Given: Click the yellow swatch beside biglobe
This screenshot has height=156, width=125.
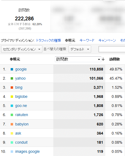Looking at the screenshot, I should point(12,96).
